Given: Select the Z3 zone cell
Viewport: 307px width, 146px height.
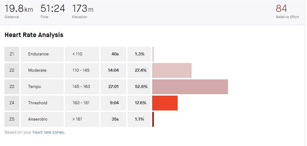Looking at the screenshot, I should pos(12,87).
